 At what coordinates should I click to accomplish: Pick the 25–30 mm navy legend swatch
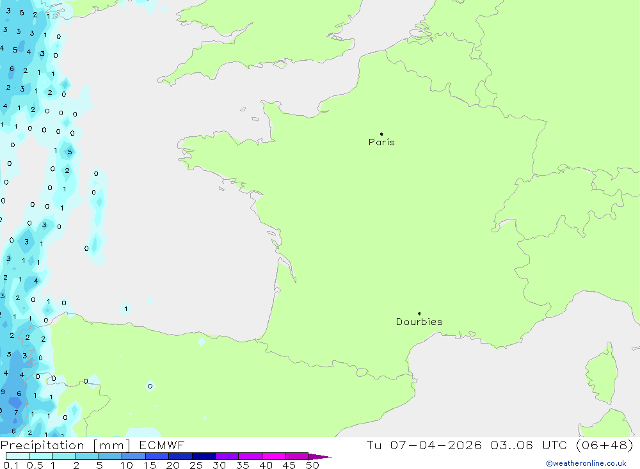point(204,456)
